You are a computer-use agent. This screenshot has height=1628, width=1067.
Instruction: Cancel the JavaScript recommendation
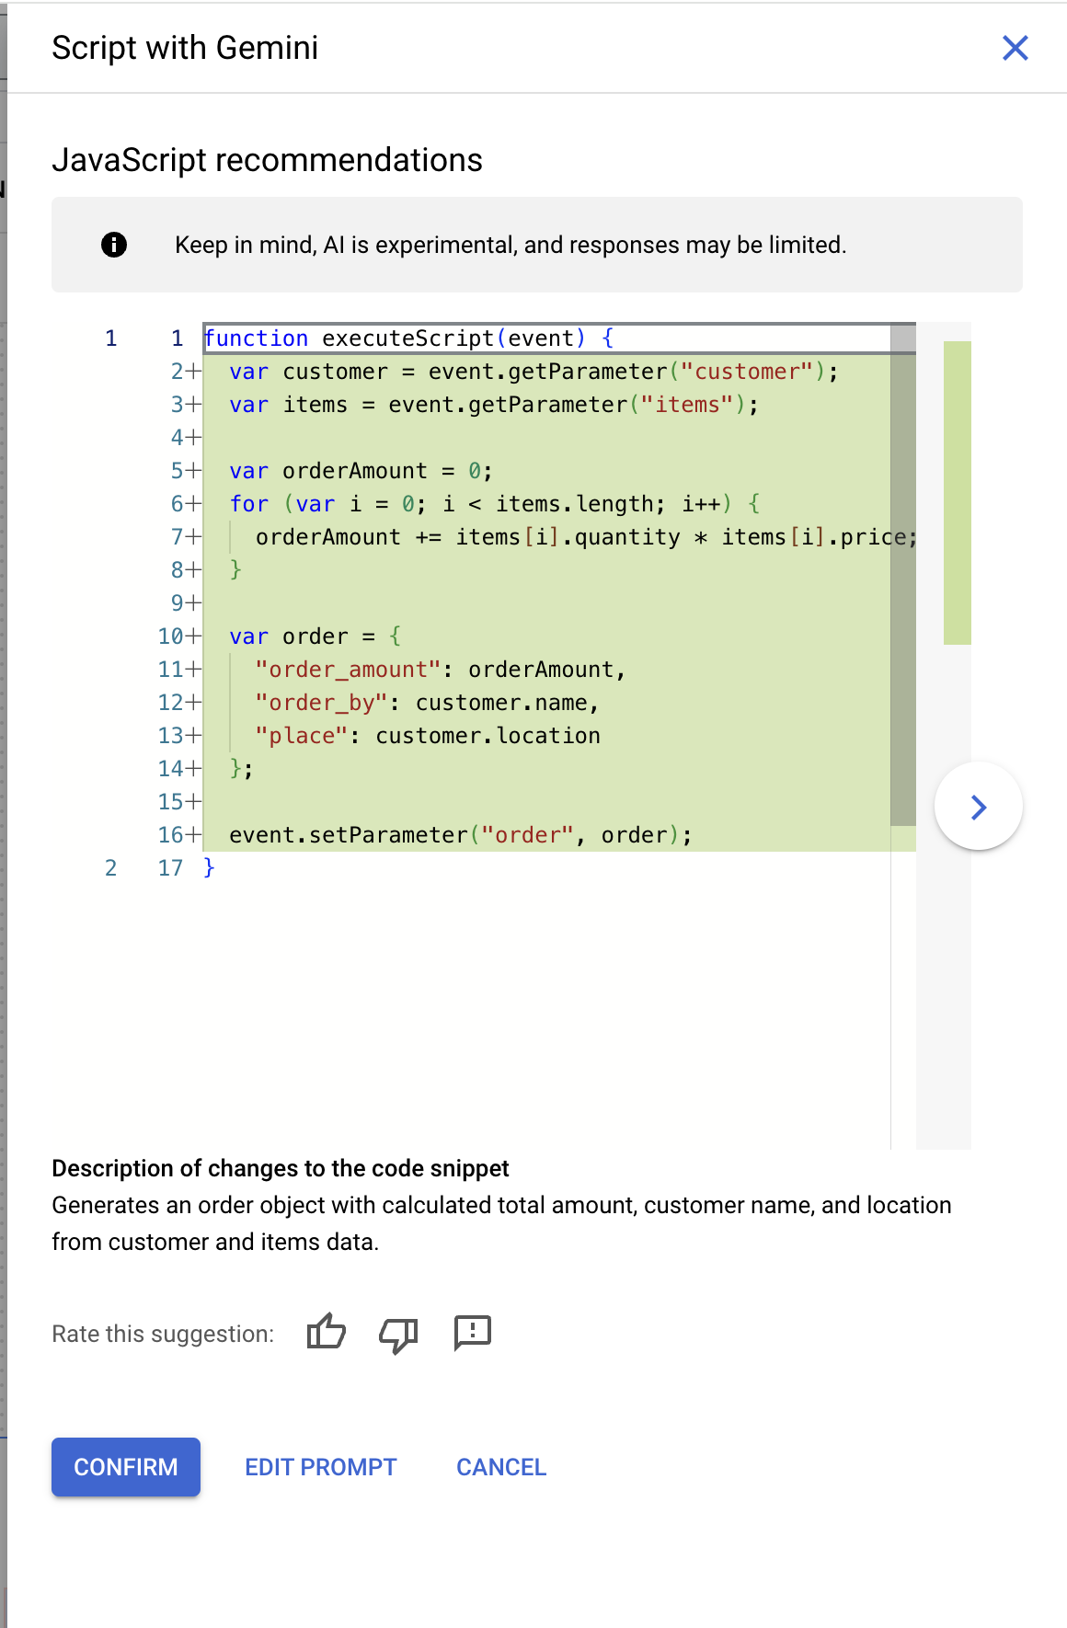(501, 1467)
